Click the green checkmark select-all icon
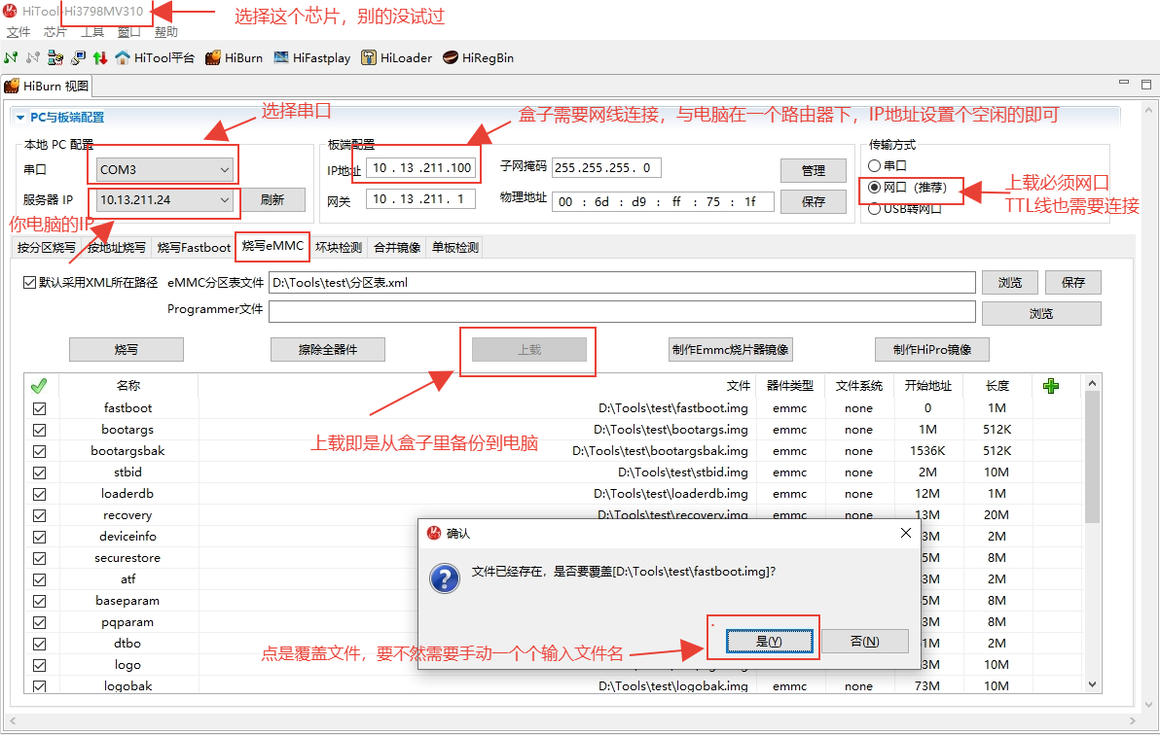 (x=39, y=386)
